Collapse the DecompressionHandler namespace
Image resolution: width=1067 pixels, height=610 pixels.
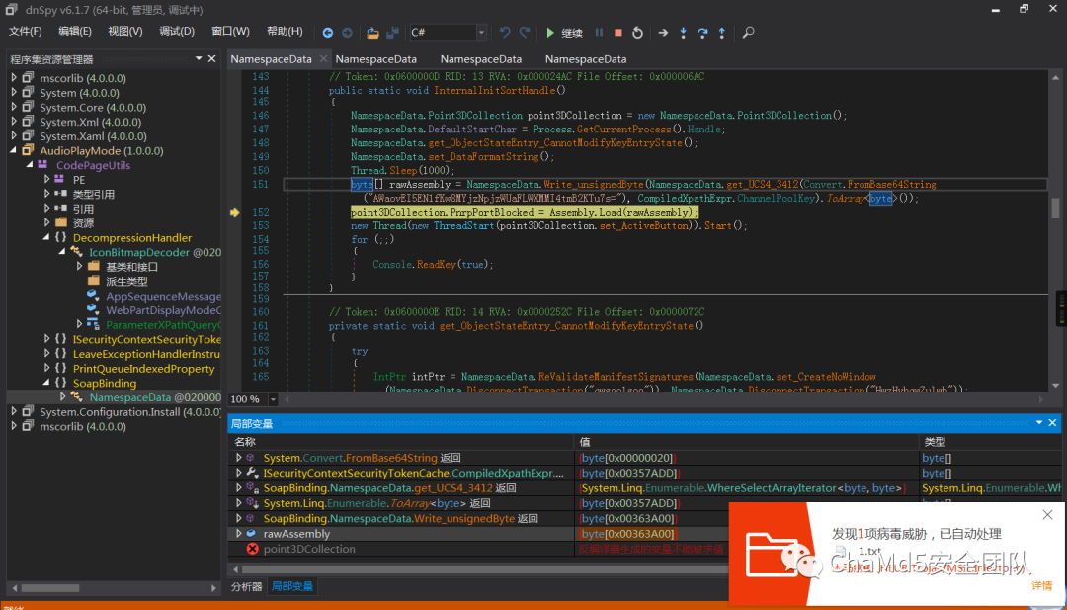coord(47,238)
